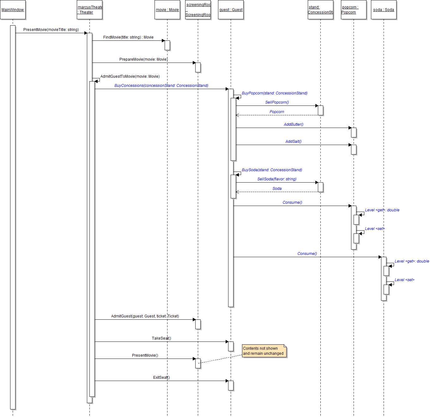The image size is (431, 417).
Task: Click the soda : Soda object box
Action: 384,10
